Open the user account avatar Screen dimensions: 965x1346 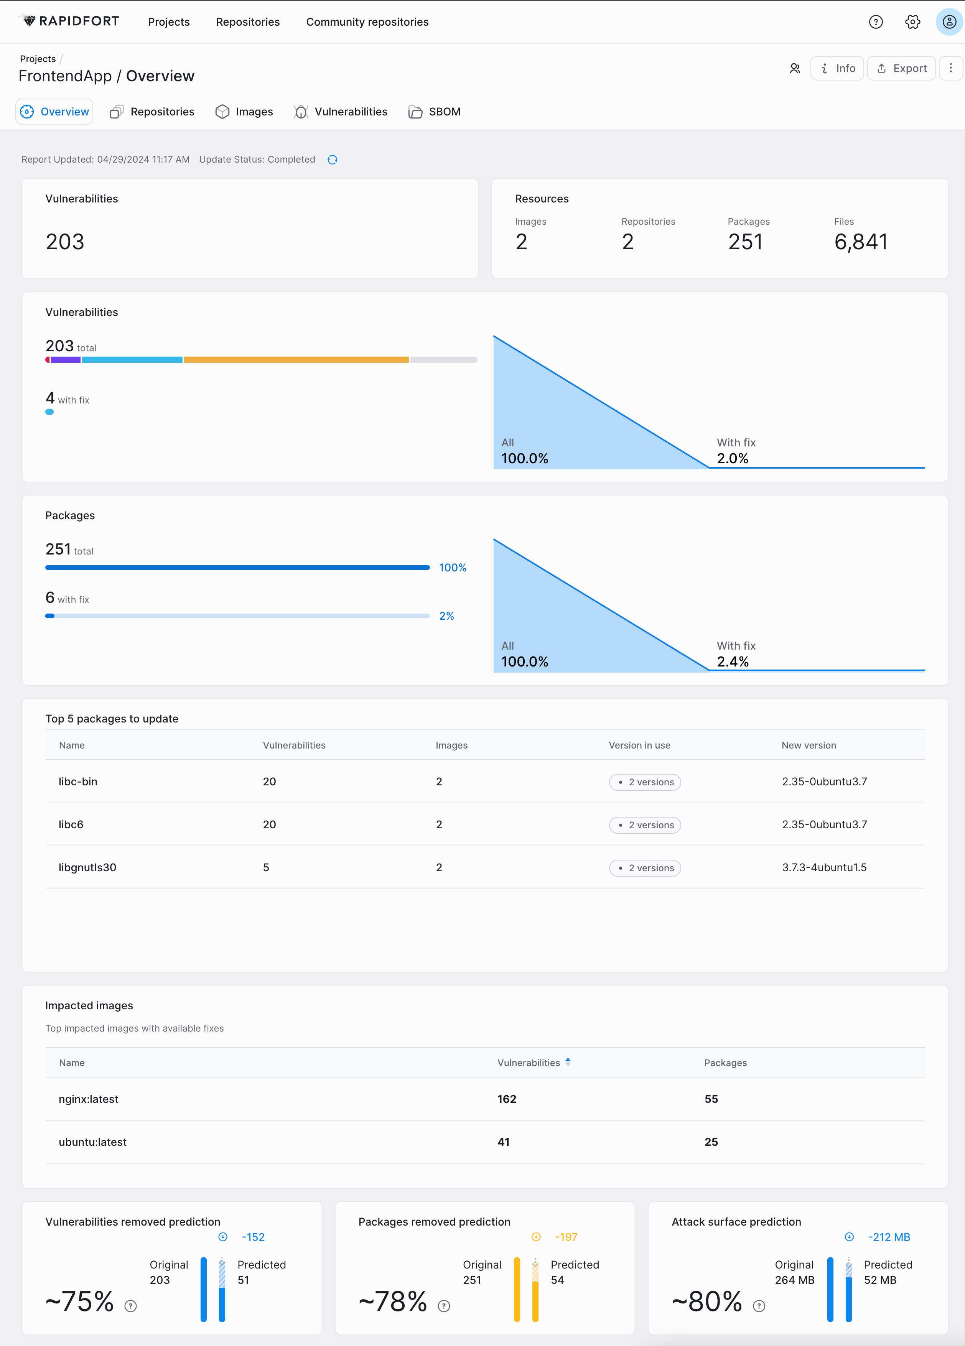coord(949,22)
